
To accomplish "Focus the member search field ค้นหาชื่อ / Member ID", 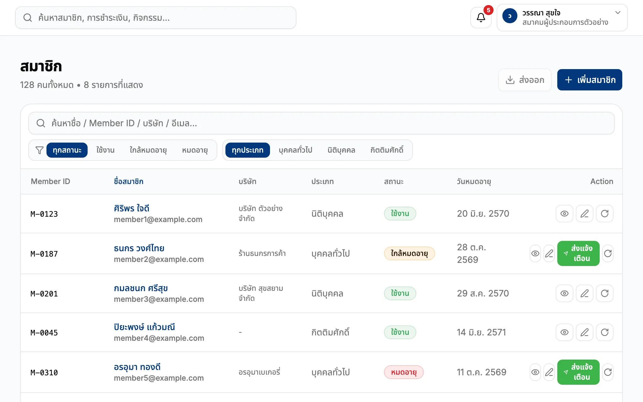I will click(321, 123).
